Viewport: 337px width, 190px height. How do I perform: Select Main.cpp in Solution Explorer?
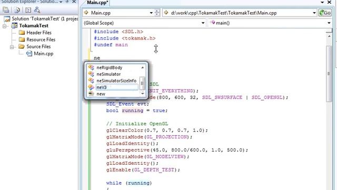(43, 53)
